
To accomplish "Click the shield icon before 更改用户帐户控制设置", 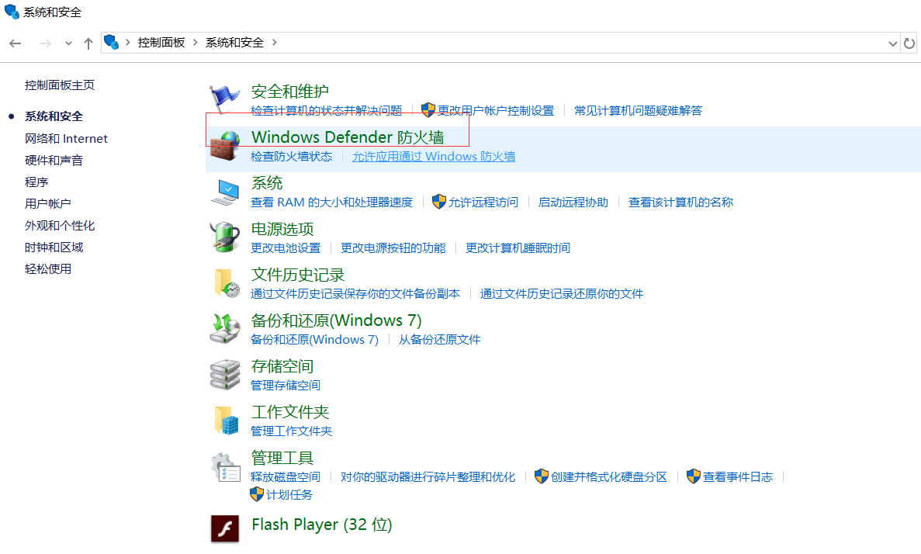I will (428, 110).
